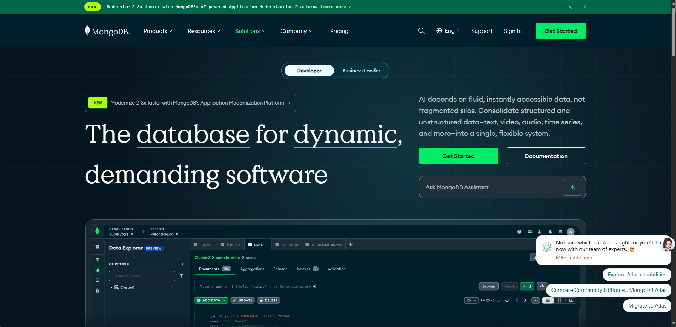Open the Eng language selector
The height and width of the screenshot is (327, 676).
point(448,31)
